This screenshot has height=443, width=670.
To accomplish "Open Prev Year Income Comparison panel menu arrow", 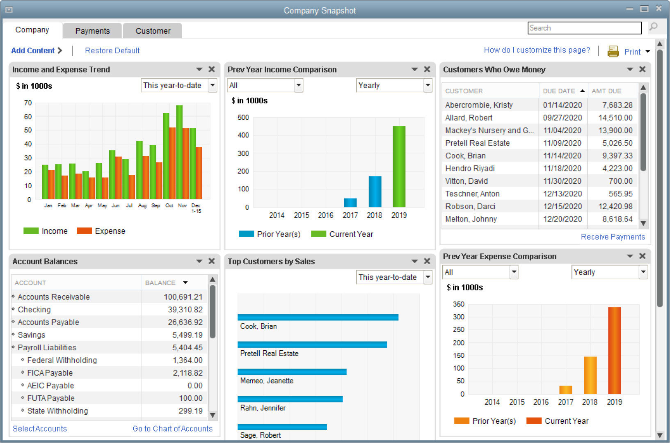I will click(415, 69).
